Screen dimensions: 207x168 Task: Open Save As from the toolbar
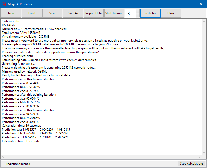(73, 13)
